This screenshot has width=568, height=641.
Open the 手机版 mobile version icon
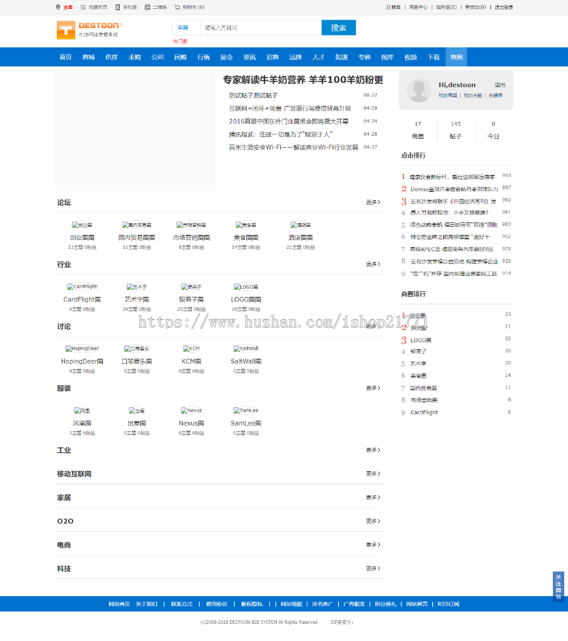coord(117,7)
